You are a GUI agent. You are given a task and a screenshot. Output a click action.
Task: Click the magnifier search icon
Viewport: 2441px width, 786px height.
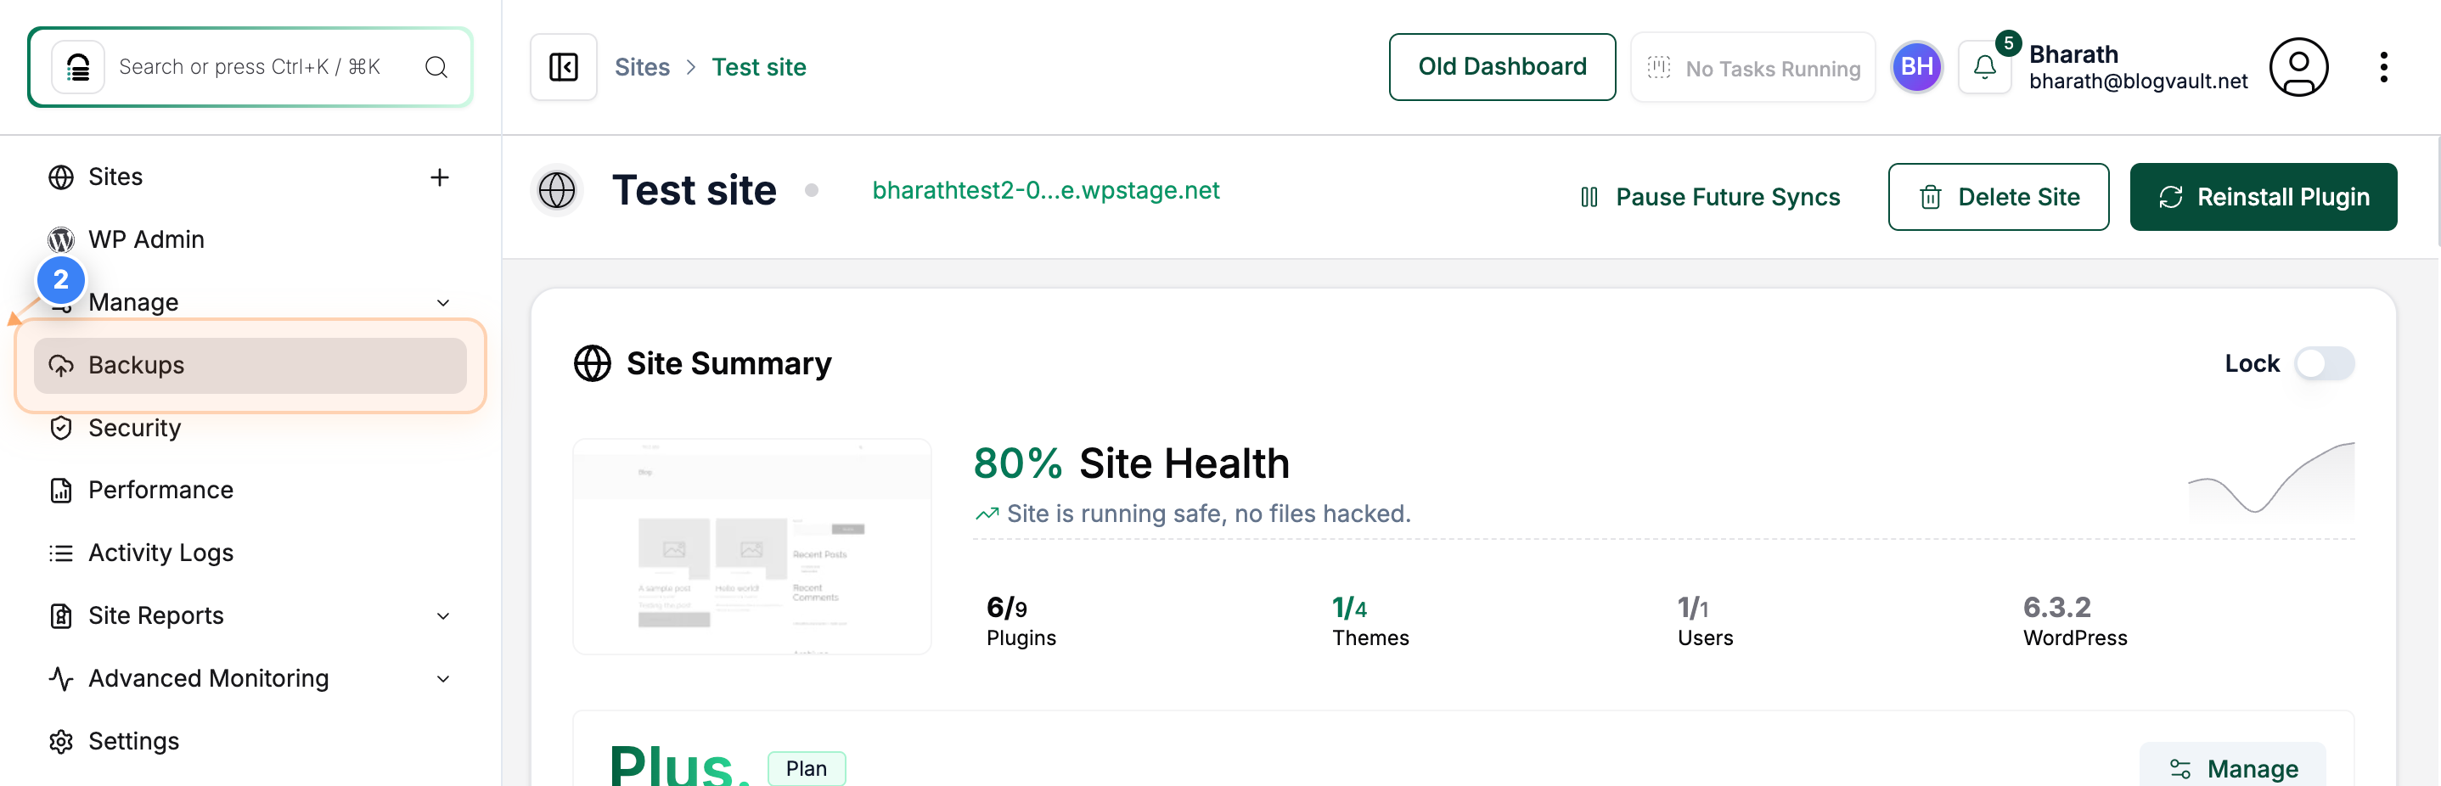[x=436, y=67]
